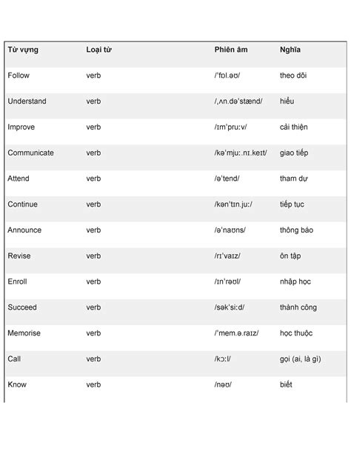Click the 'Phiên âm' header cell

(231, 50)
